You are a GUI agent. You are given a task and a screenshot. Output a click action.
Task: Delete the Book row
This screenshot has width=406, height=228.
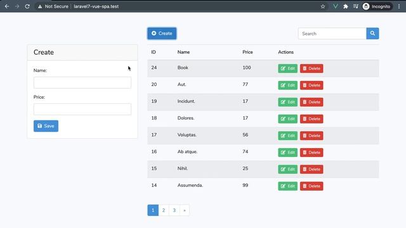click(311, 68)
